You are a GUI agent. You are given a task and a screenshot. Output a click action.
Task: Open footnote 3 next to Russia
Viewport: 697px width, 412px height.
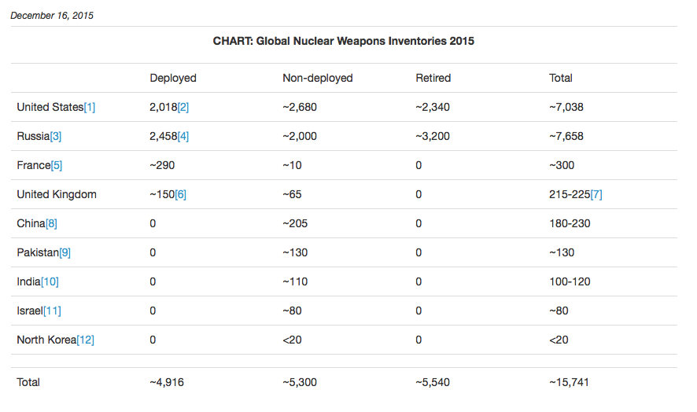click(x=56, y=136)
